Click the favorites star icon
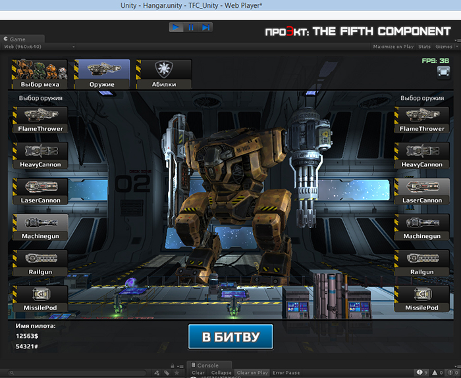Viewport: 461px width, 378px height. click(x=176, y=373)
